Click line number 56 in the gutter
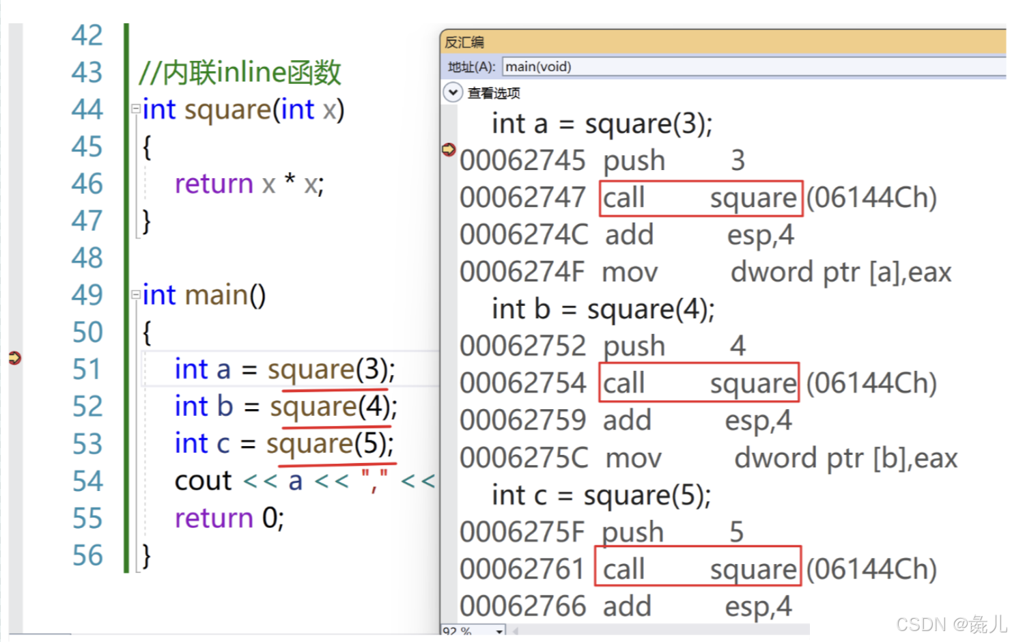The height and width of the screenshot is (642, 1010). click(87, 555)
